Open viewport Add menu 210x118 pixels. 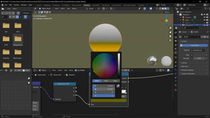coord(68,9)
